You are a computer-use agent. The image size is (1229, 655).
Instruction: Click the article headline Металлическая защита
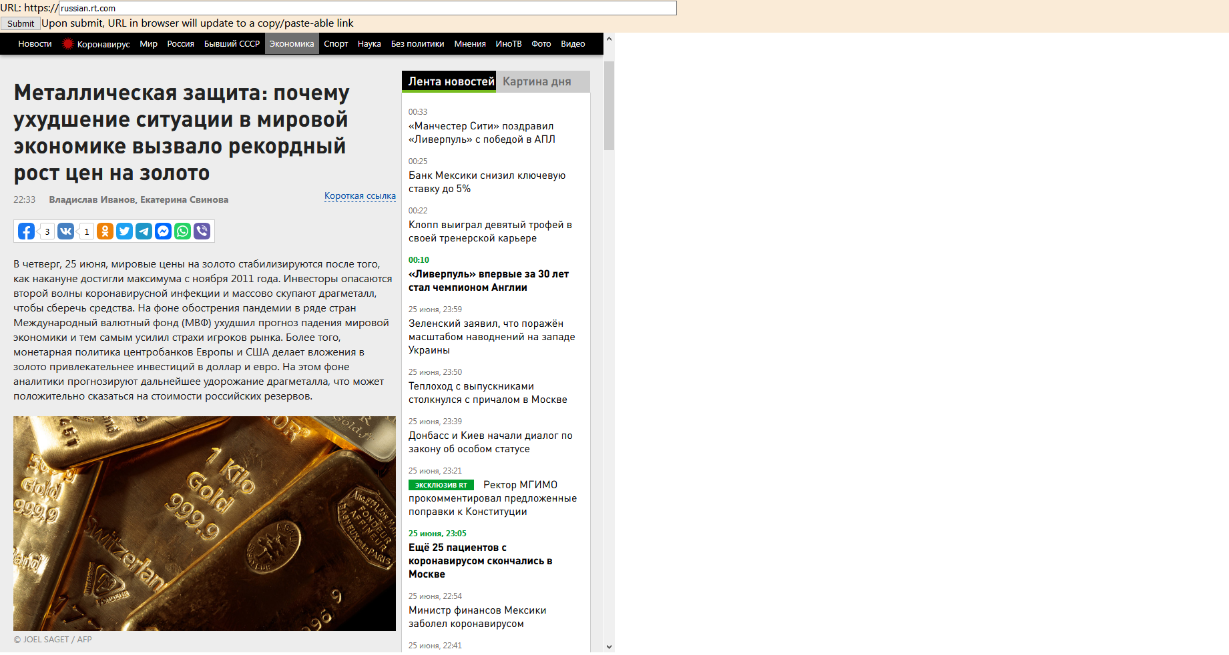pos(182,133)
